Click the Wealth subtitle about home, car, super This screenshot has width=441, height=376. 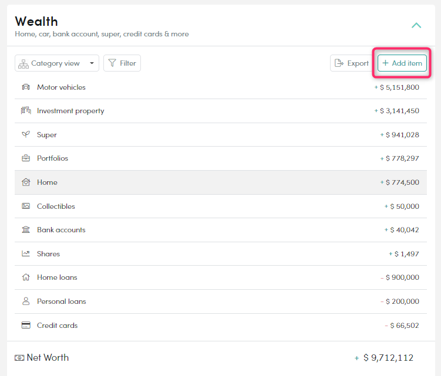[102, 34]
